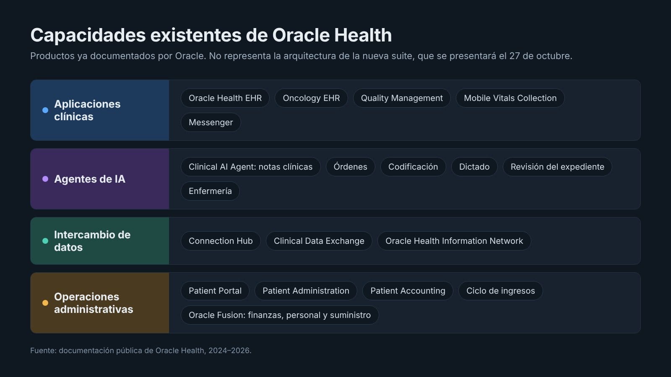Click purple dot beside Agentes de IA

[x=45, y=179]
